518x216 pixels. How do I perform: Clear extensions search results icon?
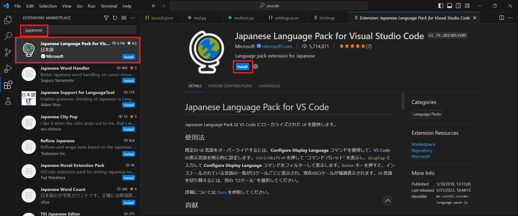pyautogui.click(x=124, y=18)
